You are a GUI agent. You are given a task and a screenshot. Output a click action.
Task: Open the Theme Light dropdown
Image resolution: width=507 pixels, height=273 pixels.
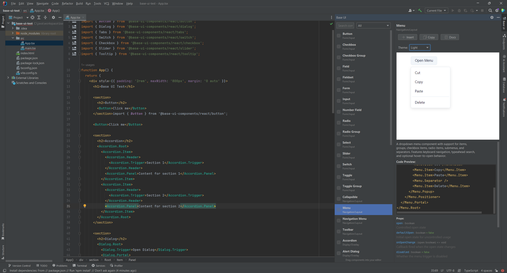(420, 48)
